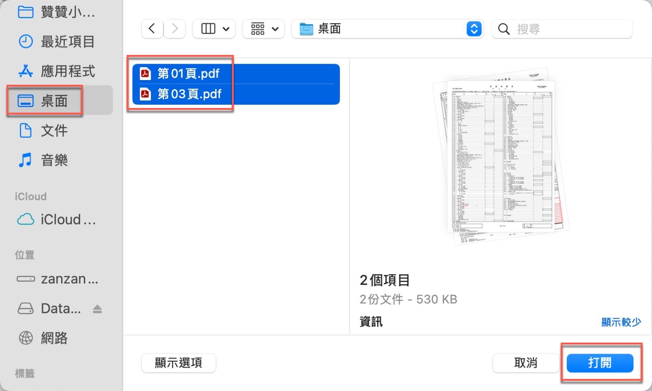Eject the Data disk
Screen dimensions: 652x391
click(97, 308)
